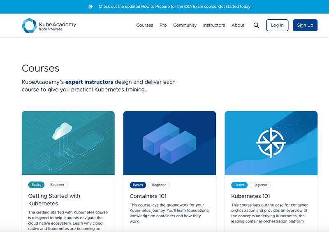Open the Containers 101 course title
Image resolution: width=329 pixels, height=232 pixels.
pos(148,196)
